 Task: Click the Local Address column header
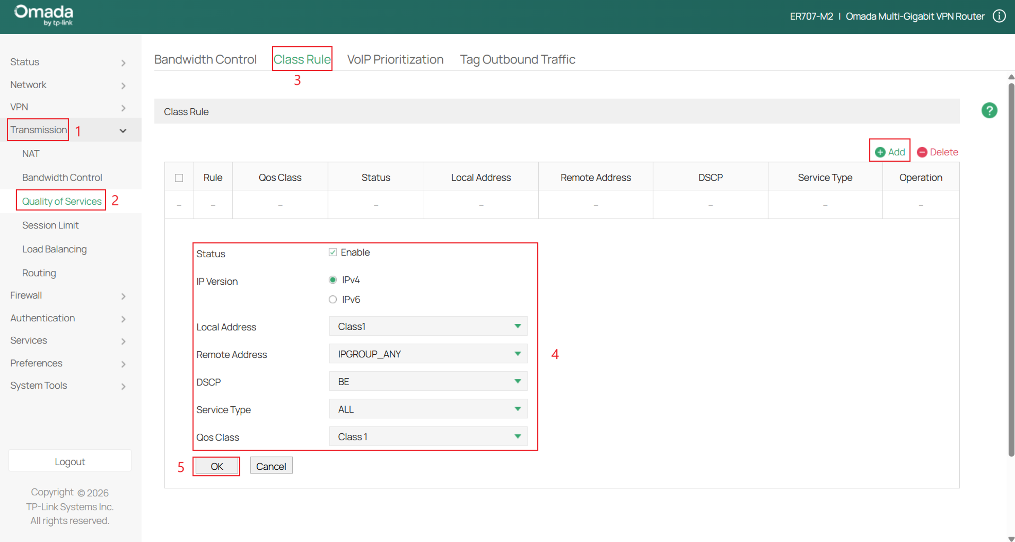click(481, 177)
